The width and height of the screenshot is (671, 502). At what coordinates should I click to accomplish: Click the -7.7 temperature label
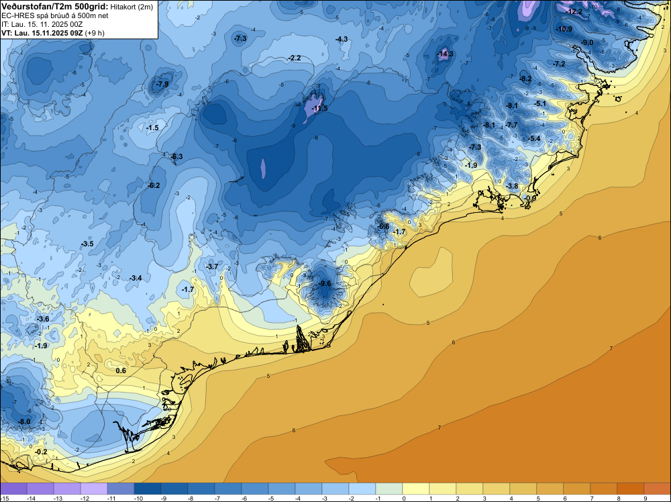(511, 125)
